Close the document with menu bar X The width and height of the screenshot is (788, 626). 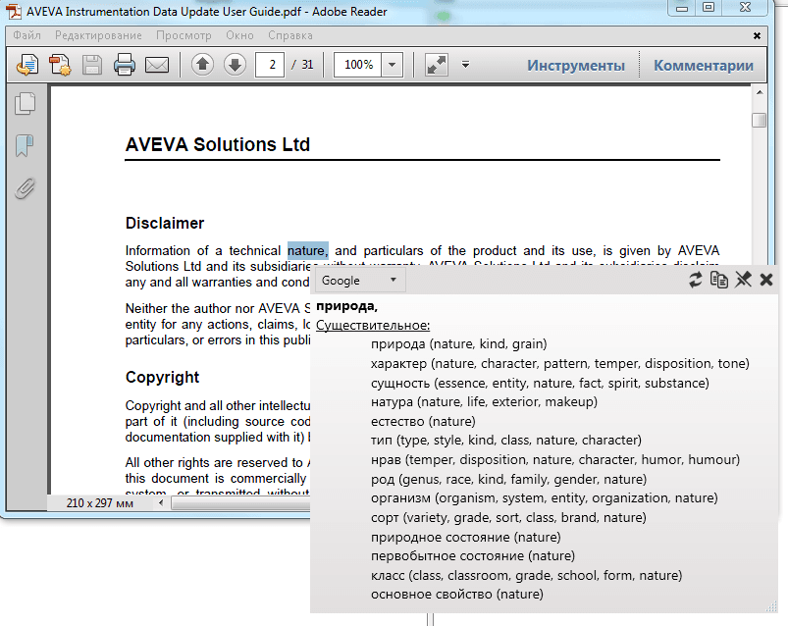(x=757, y=35)
